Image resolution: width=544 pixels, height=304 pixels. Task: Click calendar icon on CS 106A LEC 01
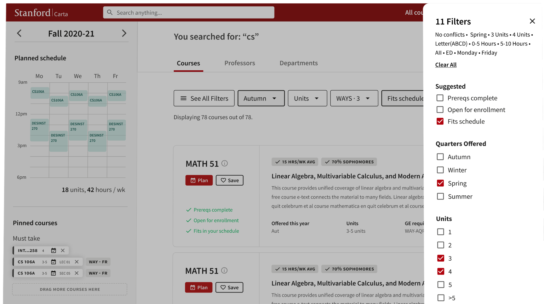click(x=53, y=262)
